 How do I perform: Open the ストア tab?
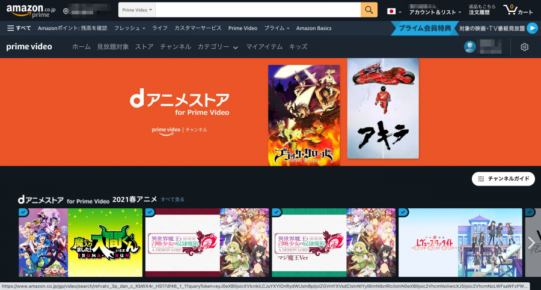click(144, 47)
